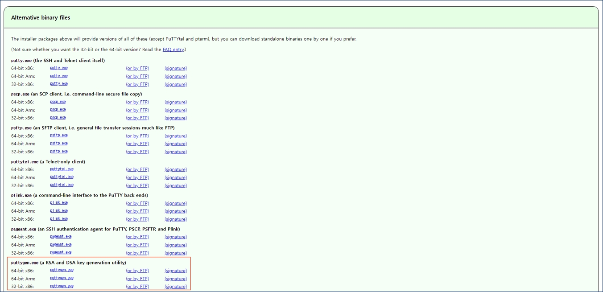603x292 pixels.
Task: Download 32-bit x86 puttytel.exe
Action: (62, 185)
